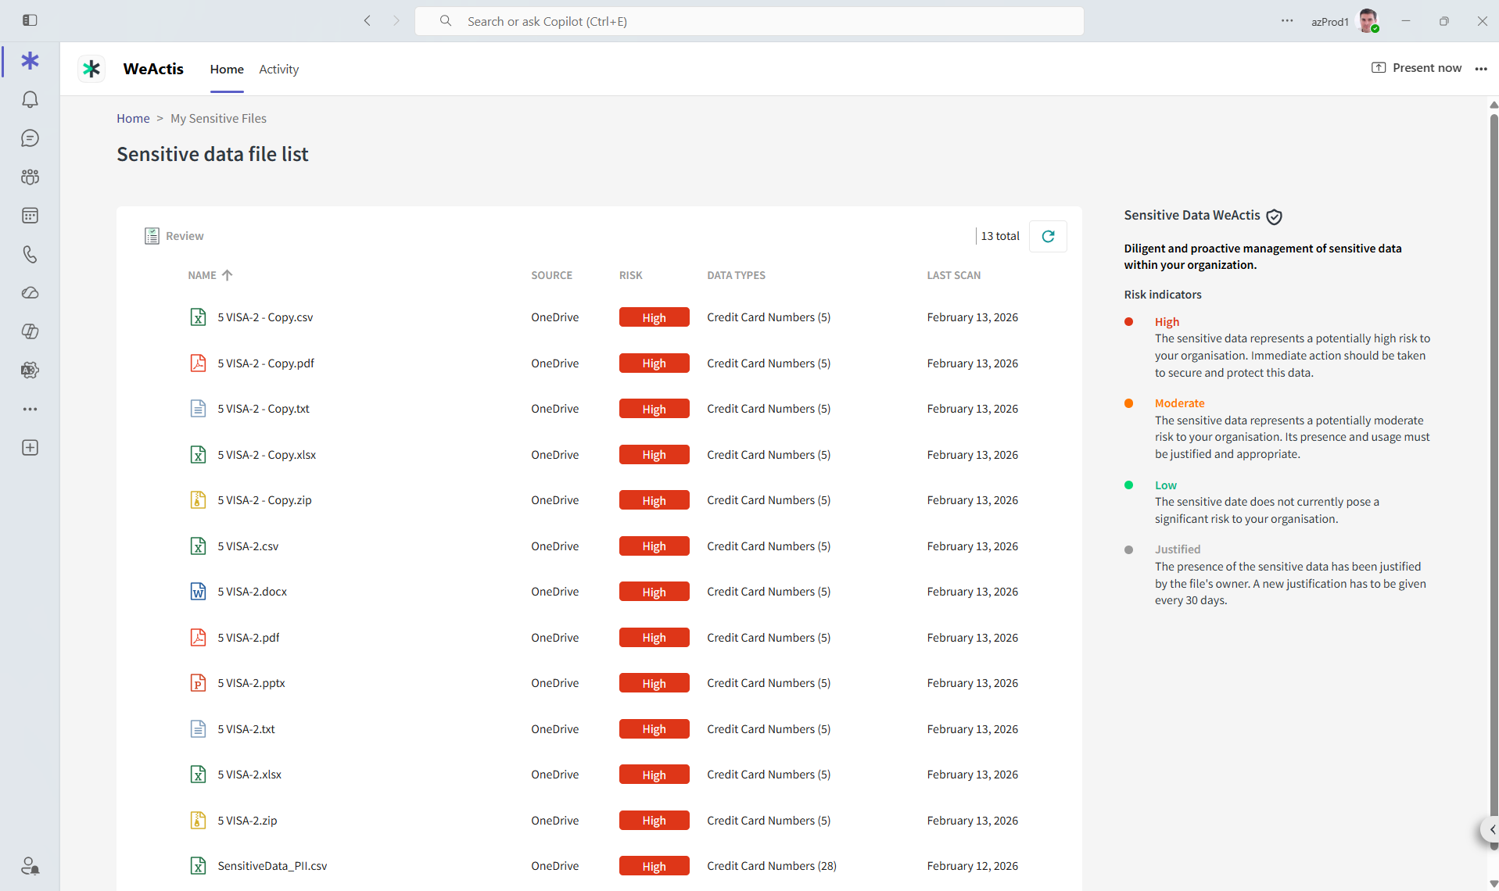This screenshot has height=891, width=1499.
Task: Click the Present now button
Action: pos(1416,68)
